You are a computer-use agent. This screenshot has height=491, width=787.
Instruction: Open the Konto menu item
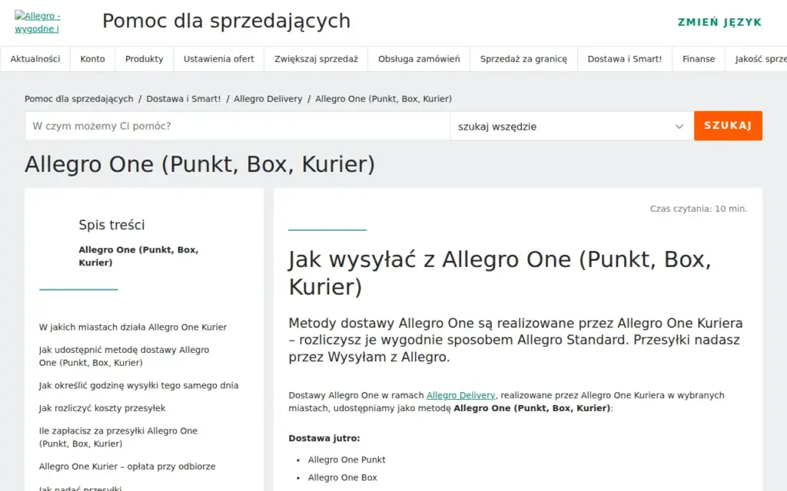(x=93, y=59)
